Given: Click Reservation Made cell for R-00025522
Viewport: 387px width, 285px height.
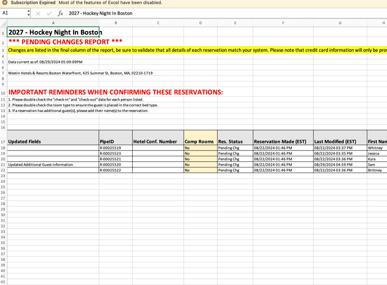Looking at the screenshot, I should pyautogui.click(x=283, y=170).
